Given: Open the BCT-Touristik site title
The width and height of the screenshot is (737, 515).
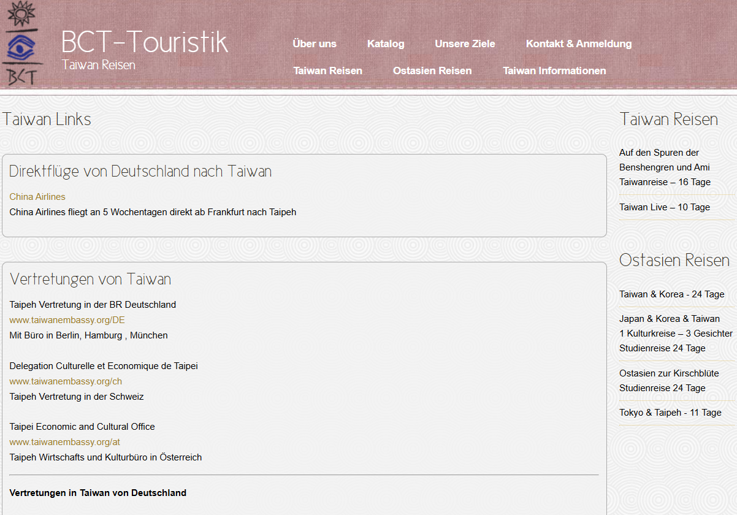Looking at the screenshot, I should coord(145,42).
